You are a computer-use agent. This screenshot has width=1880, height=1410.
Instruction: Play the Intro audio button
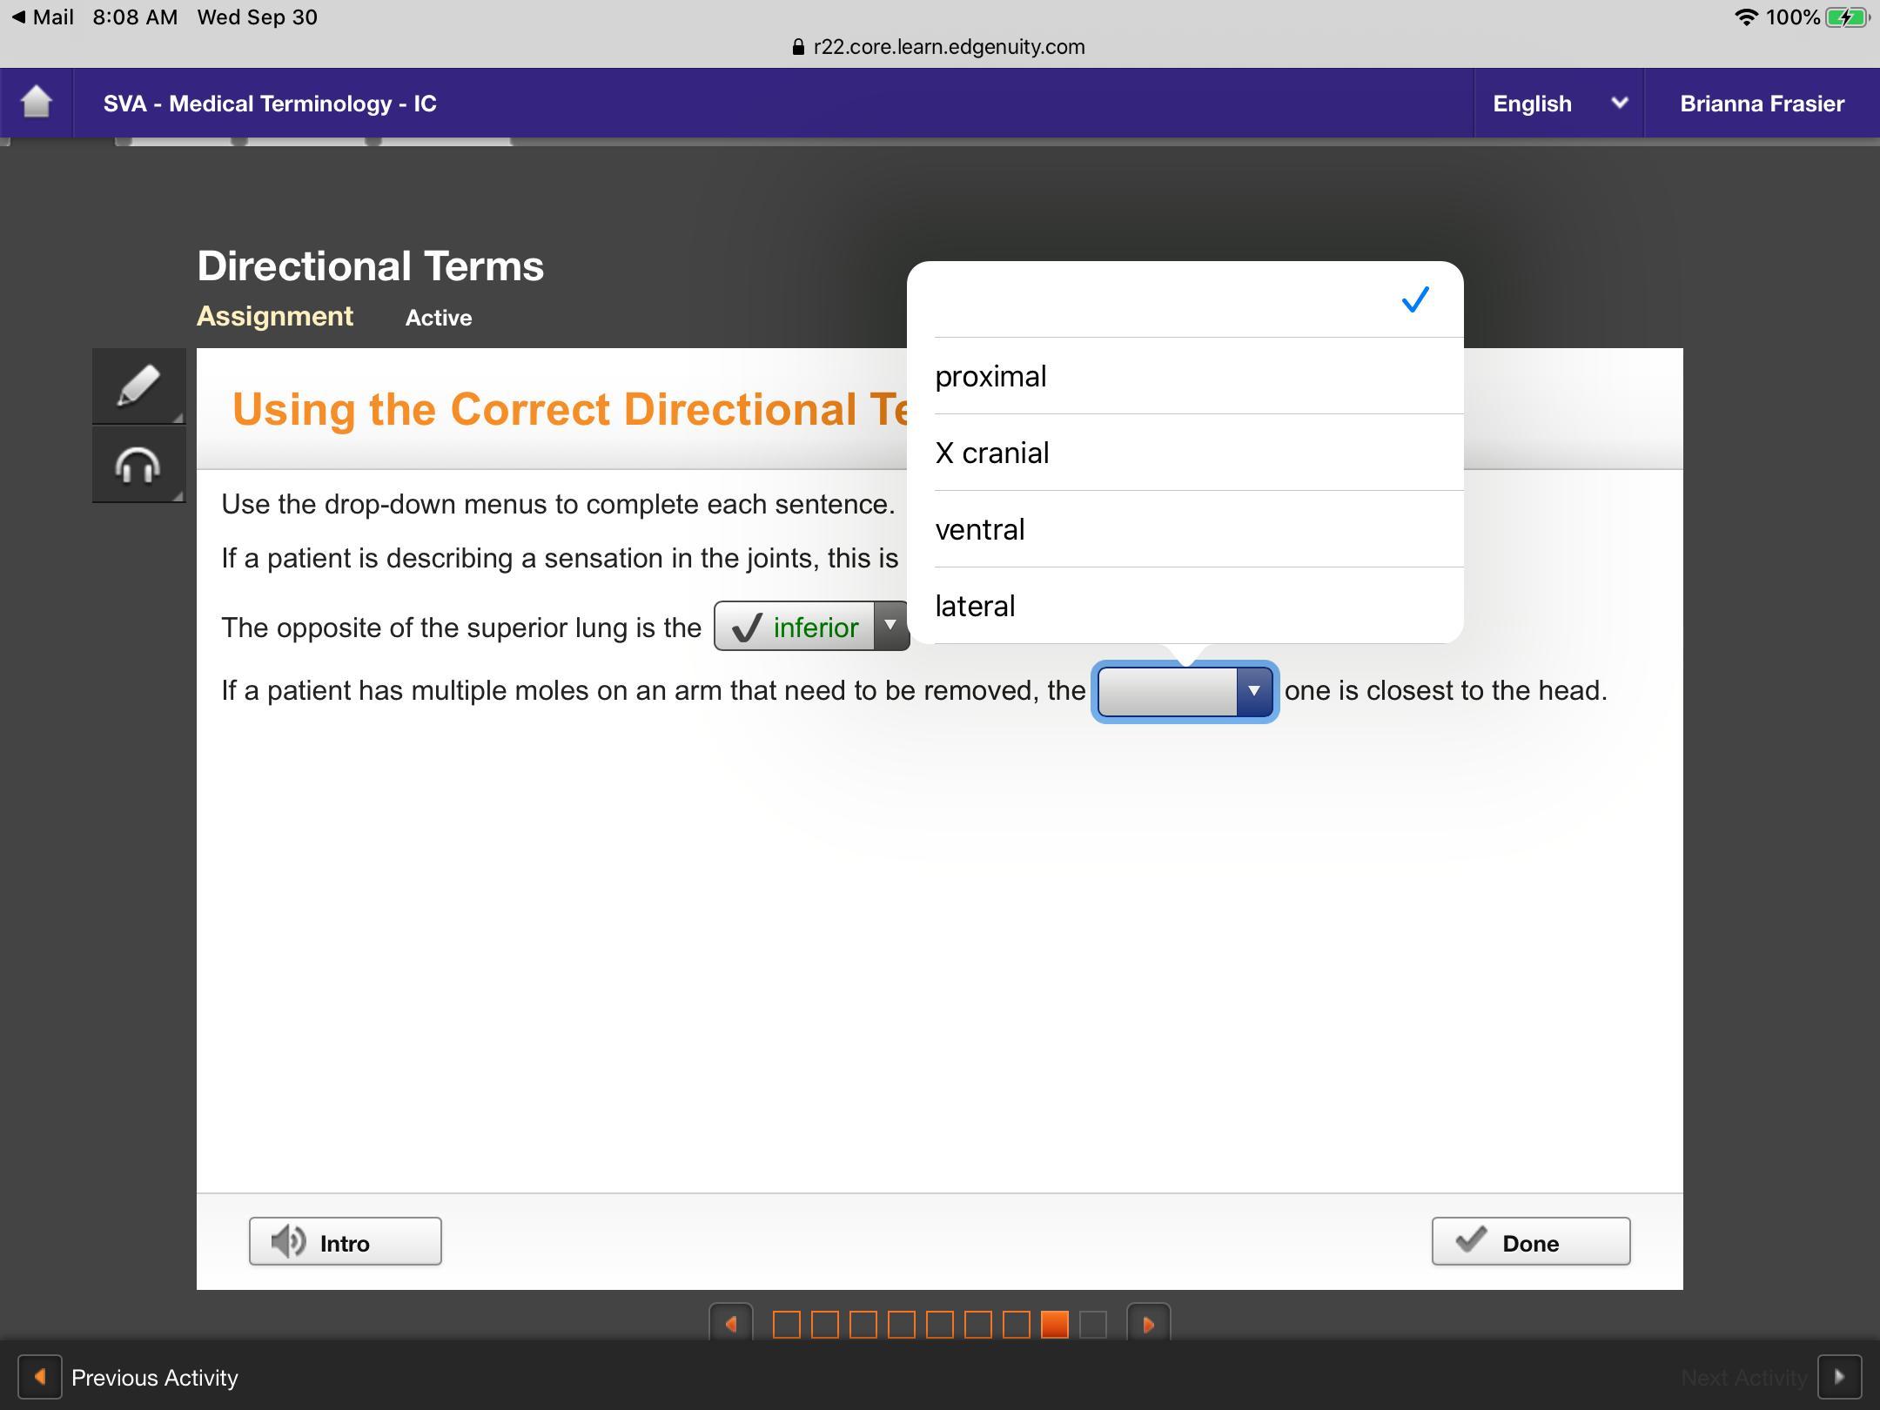coord(345,1241)
